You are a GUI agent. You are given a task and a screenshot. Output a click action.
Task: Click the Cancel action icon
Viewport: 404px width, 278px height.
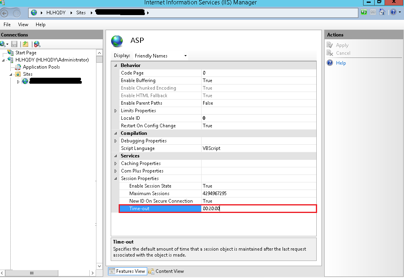330,53
